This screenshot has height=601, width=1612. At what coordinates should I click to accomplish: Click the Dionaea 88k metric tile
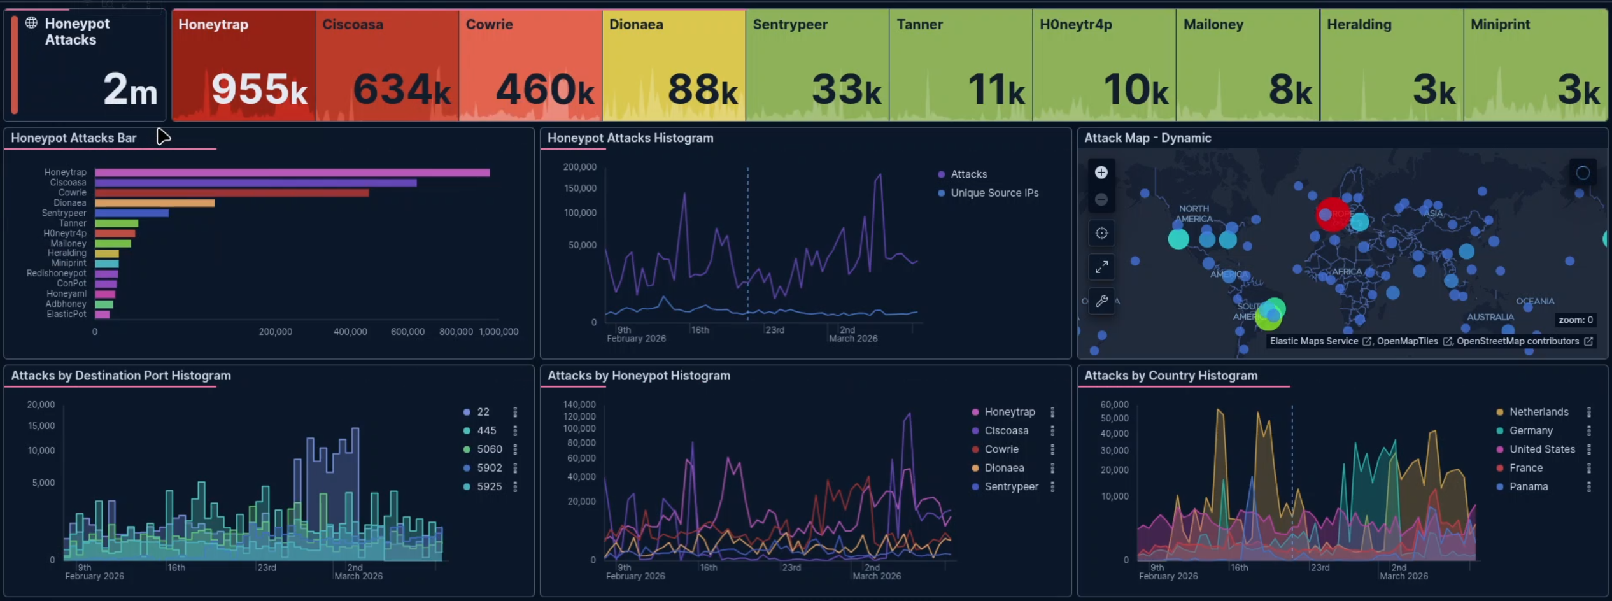point(674,65)
